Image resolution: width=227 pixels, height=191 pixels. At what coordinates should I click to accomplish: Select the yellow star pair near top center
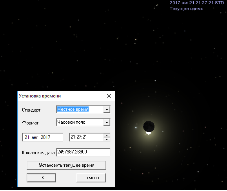coord(135,41)
